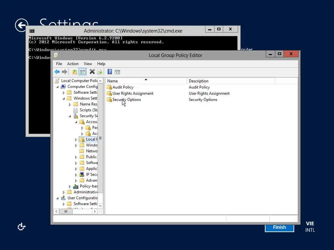Click Security Options description cell
The height and width of the screenshot is (250, 334).
(x=203, y=100)
